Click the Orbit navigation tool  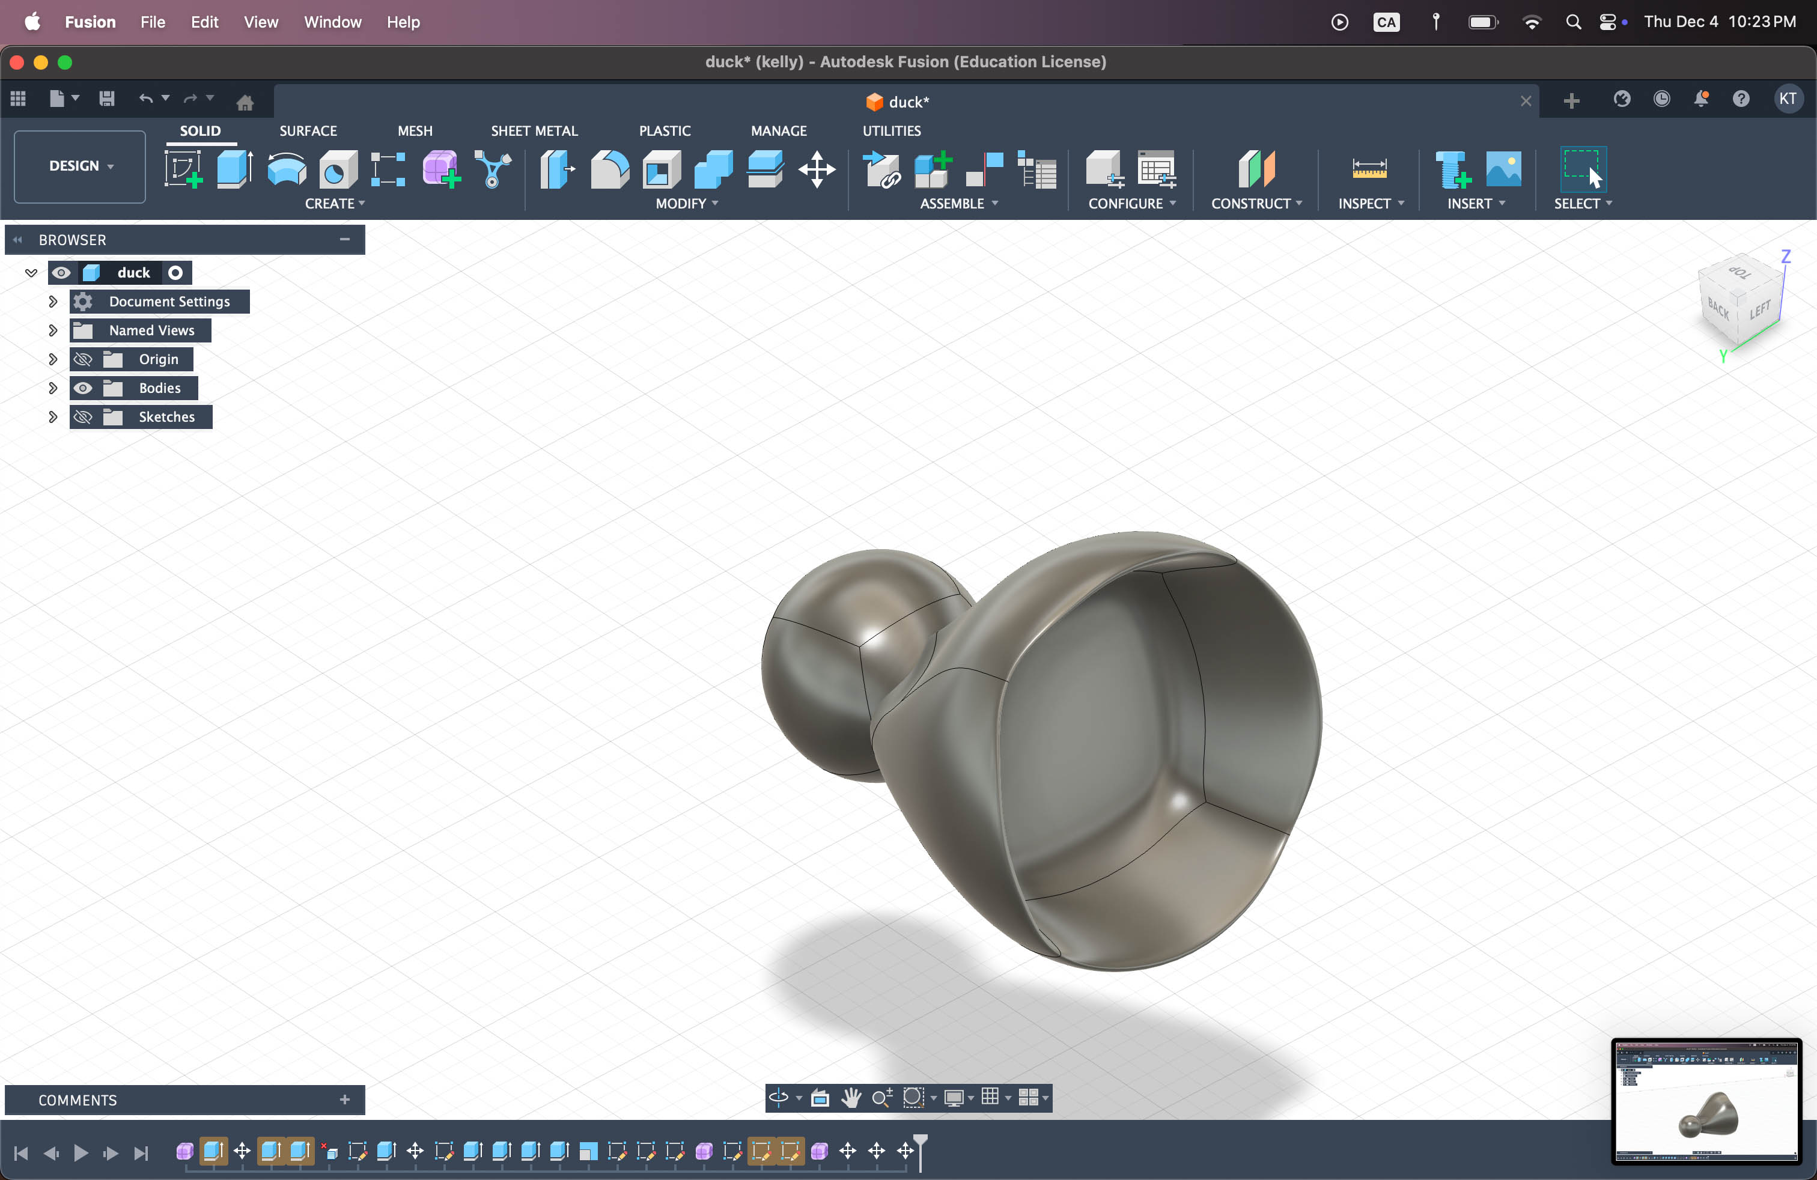point(778,1098)
